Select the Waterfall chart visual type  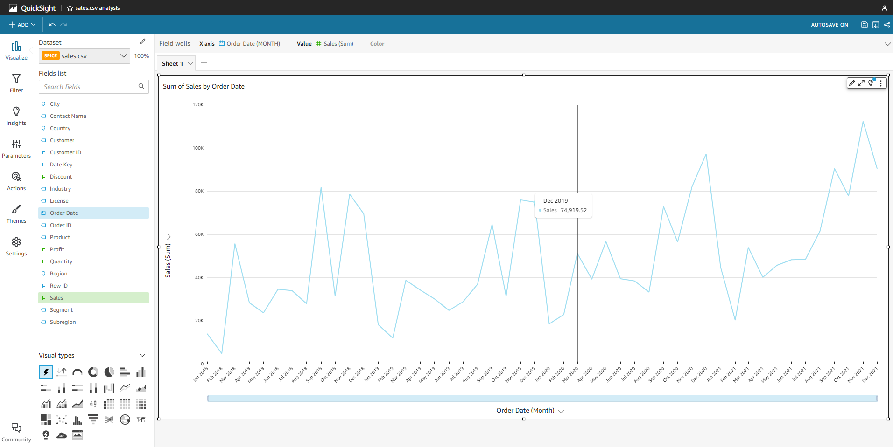[x=109, y=388]
